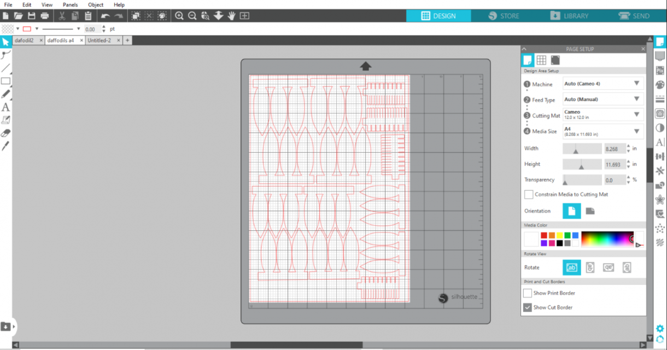
Task: Expand the library drawer at bottom left
Action: coord(13,327)
